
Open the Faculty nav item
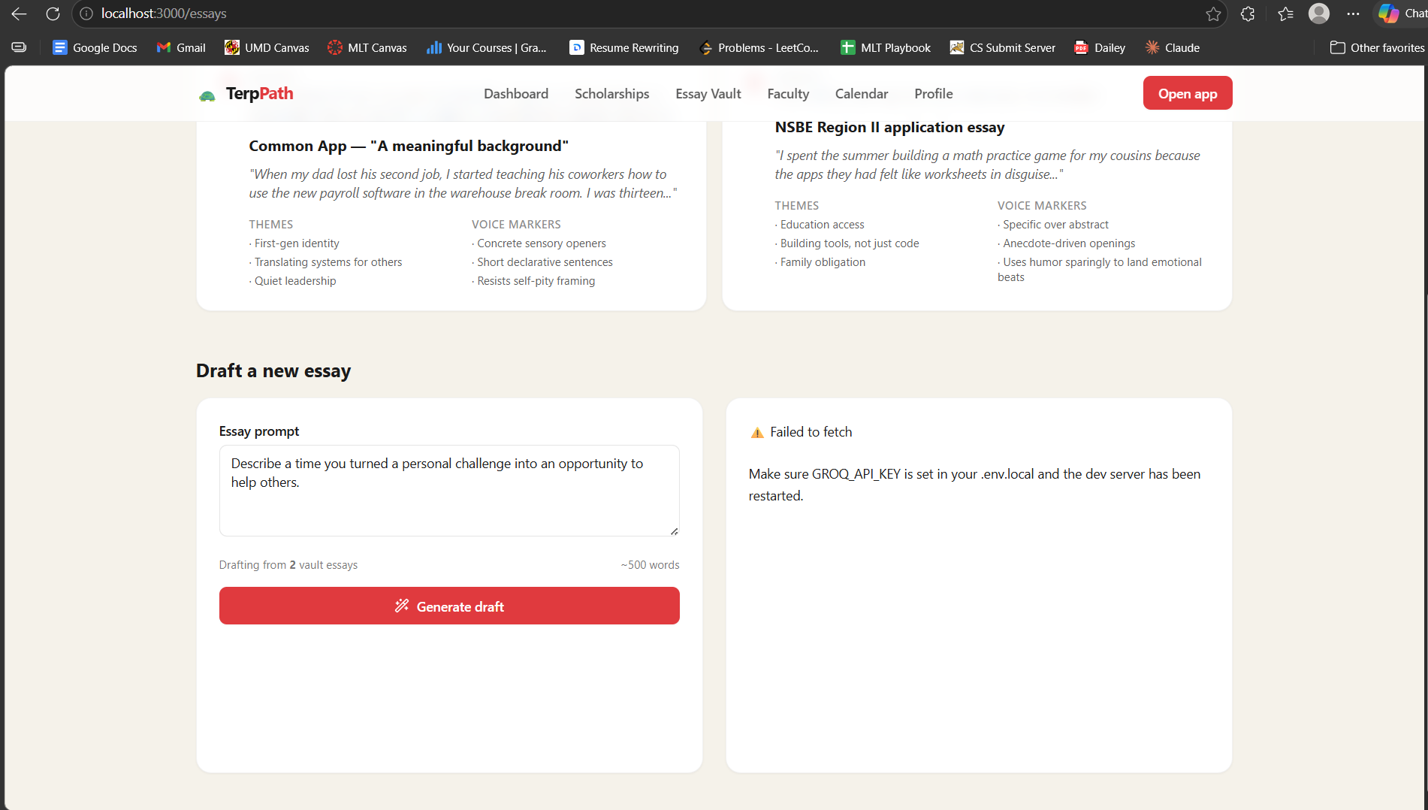click(x=788, y=94)
